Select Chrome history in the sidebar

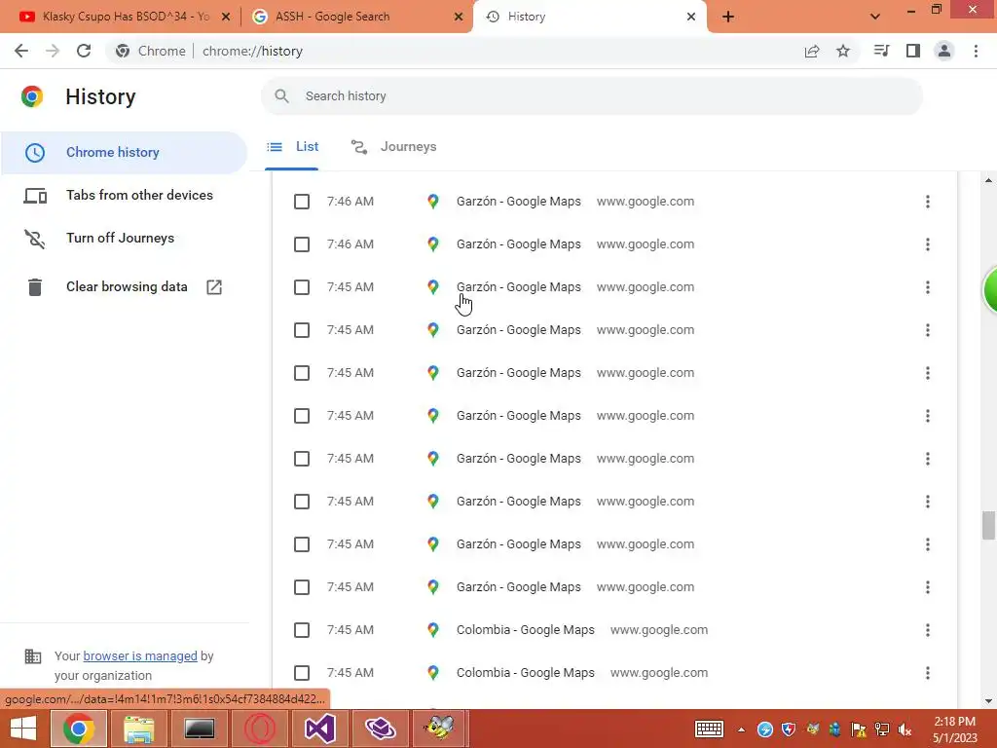[124, 153]
